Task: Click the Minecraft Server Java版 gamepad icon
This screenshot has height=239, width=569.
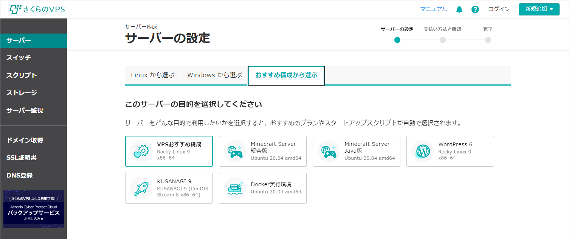Action: [329, 151]
